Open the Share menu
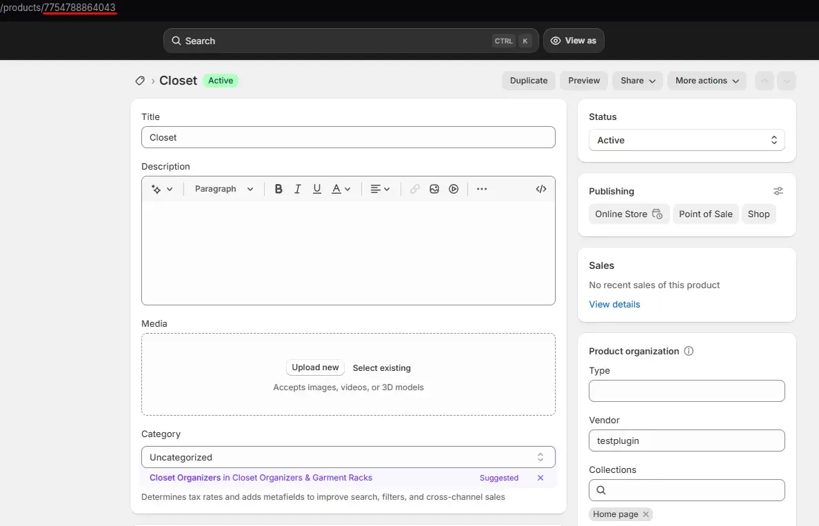 637,81
